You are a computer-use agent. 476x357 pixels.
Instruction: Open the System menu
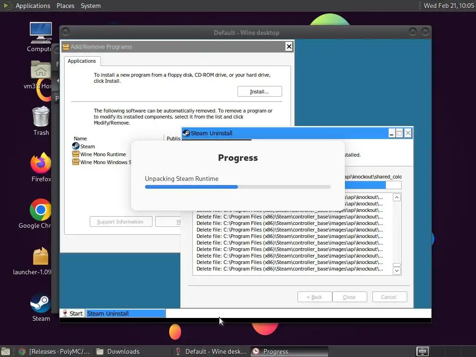(x=91, y=6)
